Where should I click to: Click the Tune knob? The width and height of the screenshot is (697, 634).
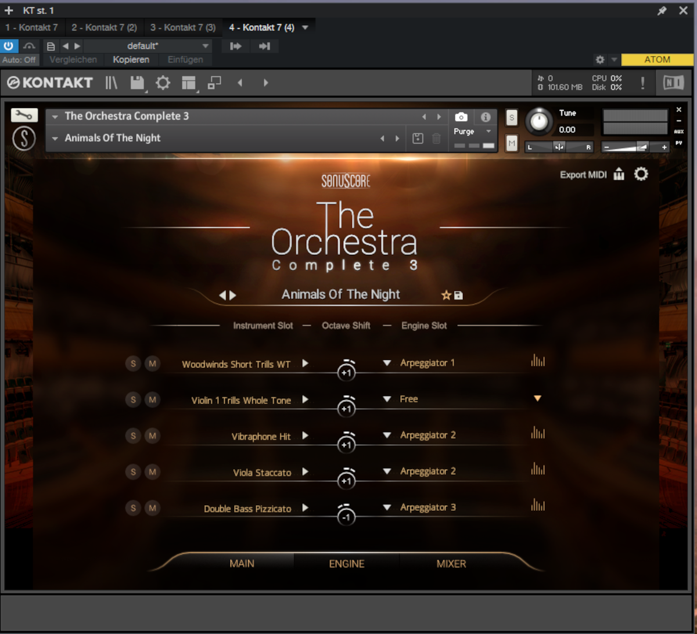pyautogui.click(x=540, y=122)
